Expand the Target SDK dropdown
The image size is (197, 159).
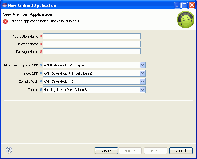(x=142, y=73)
